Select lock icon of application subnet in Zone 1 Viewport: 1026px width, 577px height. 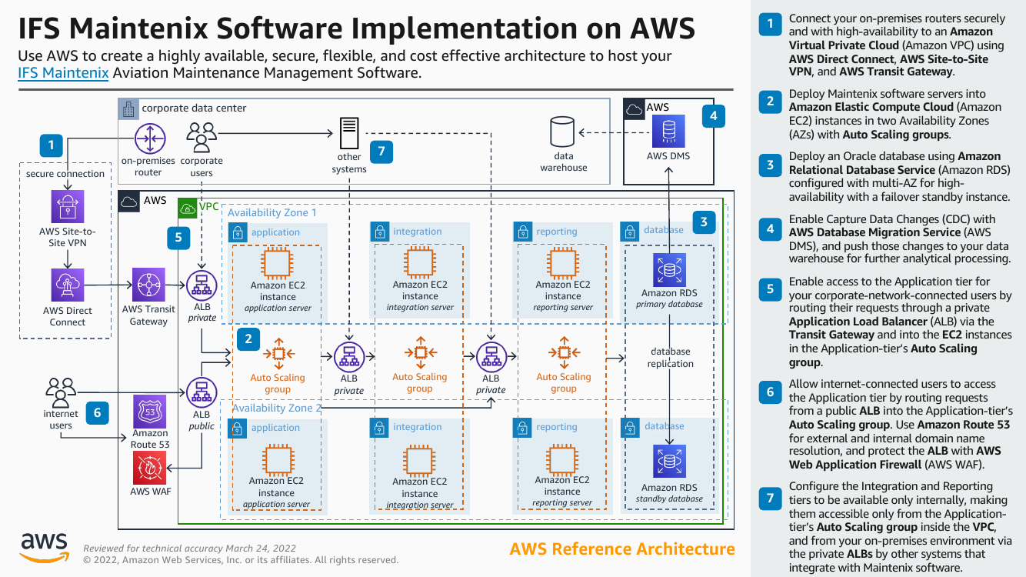coord(238,232)
